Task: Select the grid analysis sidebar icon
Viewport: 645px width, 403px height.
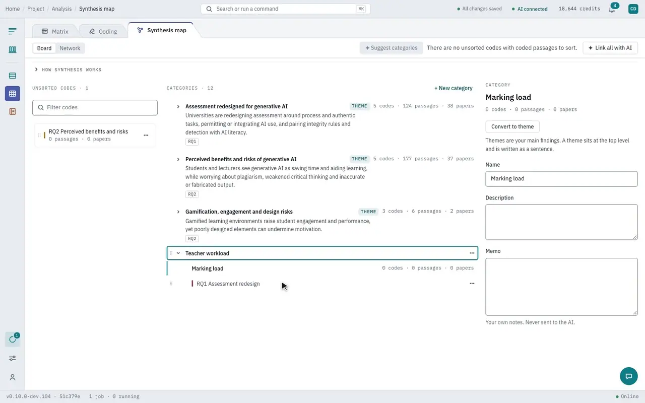Action: pos(13,94)
